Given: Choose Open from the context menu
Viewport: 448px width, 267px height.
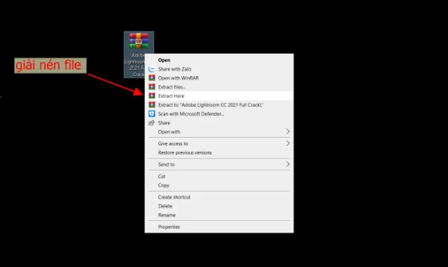Looking at the screenshot, I should (x=219, y=60).
